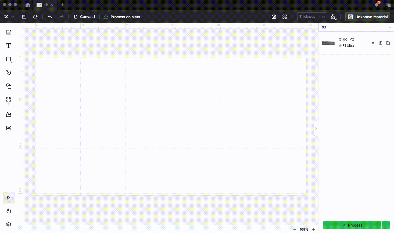The height and width of the screenshot is (233, 394).
Task: Open the materials project box icon
Action: (9, 115)
